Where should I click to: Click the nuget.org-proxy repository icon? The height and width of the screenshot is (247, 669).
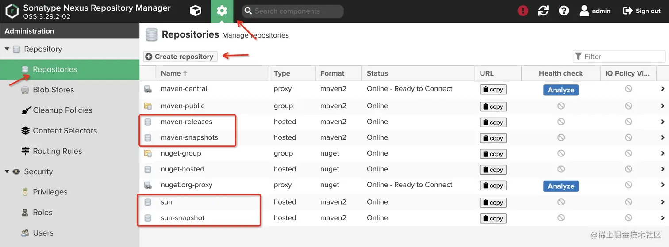pos(148,185)
